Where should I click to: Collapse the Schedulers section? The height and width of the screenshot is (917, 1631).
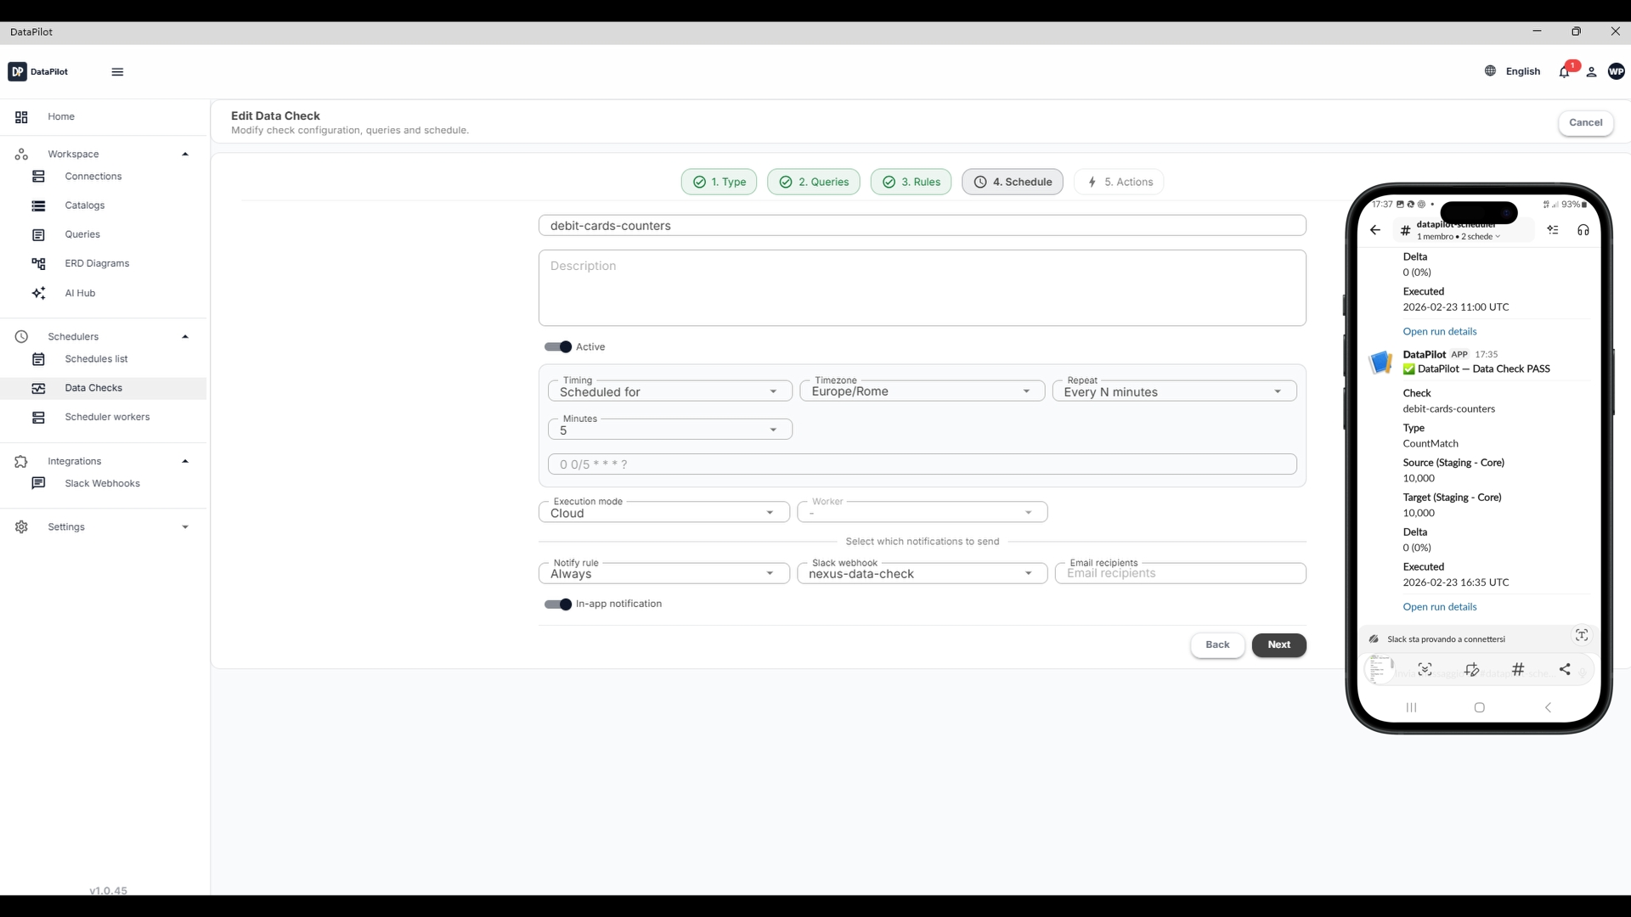pyautogui.click(x=185, y=336)
